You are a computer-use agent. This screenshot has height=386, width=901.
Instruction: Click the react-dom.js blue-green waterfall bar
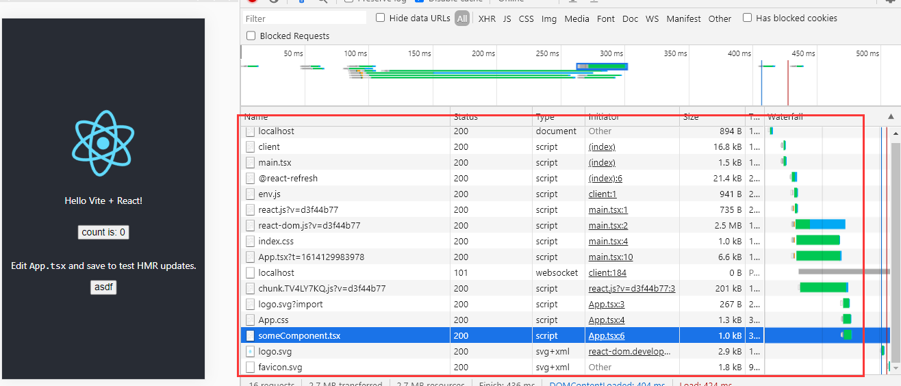pos(820,224)
